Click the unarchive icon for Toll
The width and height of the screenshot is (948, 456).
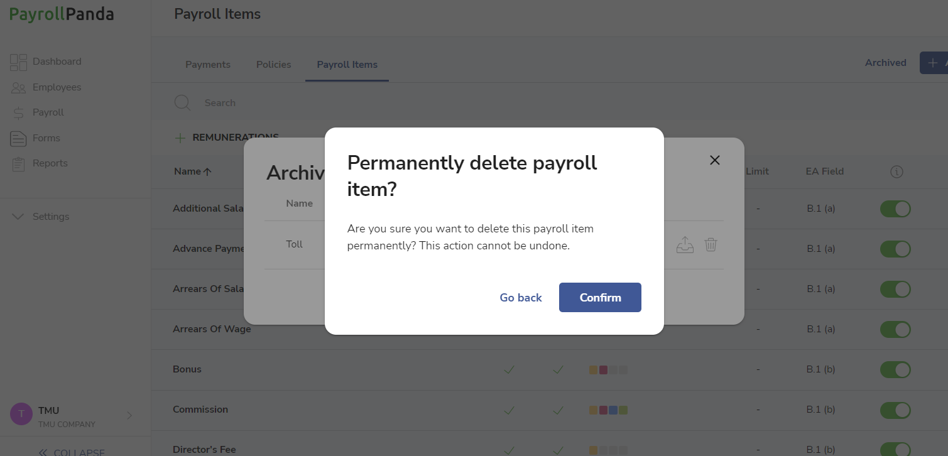click(685, 244)
